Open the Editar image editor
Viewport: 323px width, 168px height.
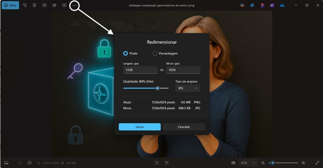(x=10, y=5)
